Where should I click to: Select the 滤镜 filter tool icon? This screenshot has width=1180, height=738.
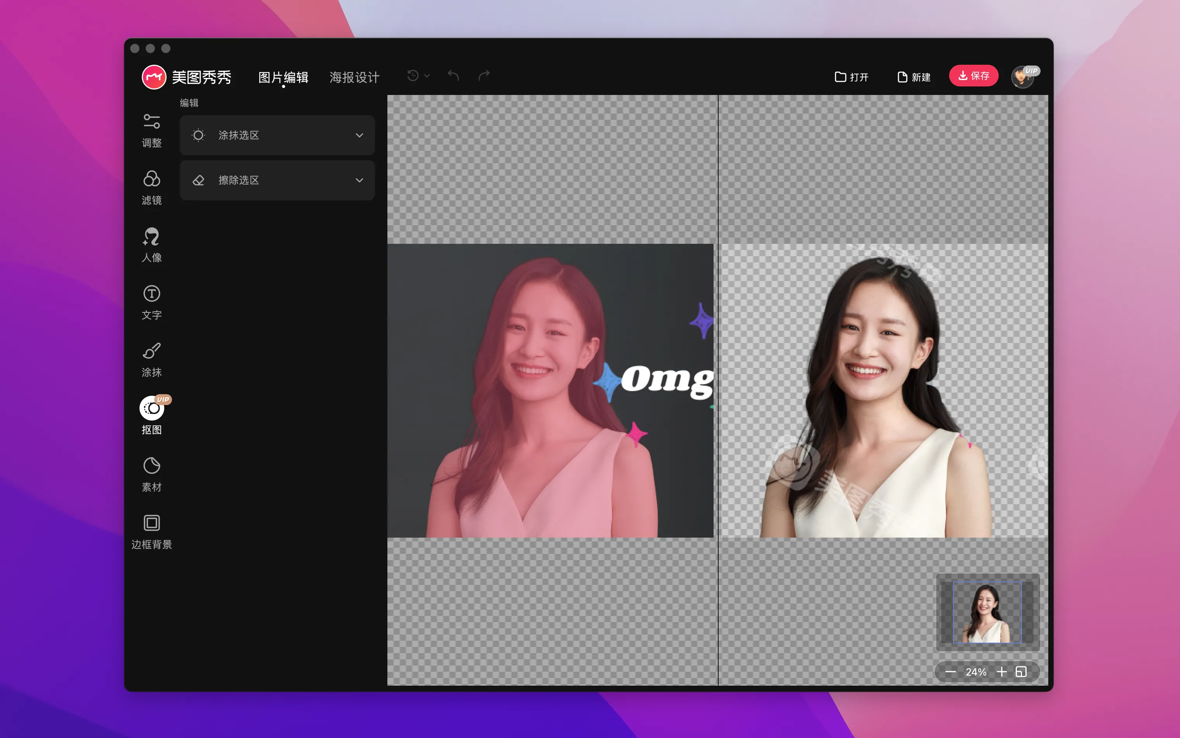151,179
